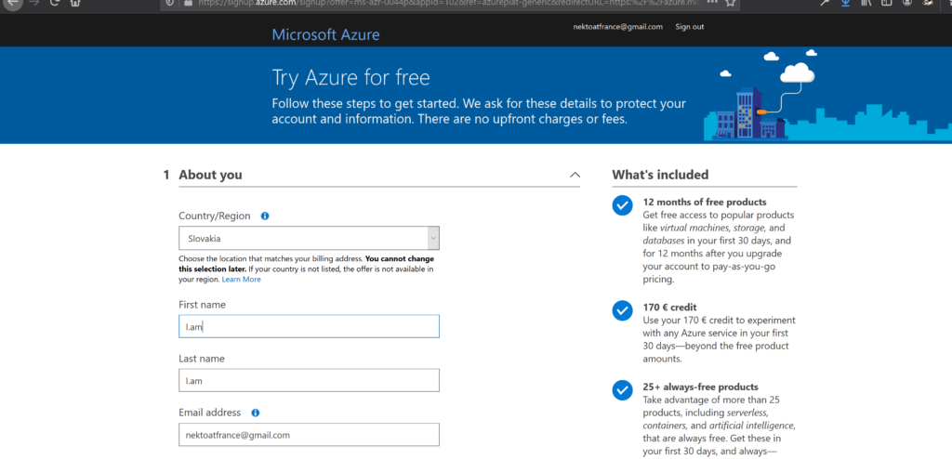Click the Email address info icon
This screenshot has width=952, height=459.
pyautogui.click(x=256, y=413)
